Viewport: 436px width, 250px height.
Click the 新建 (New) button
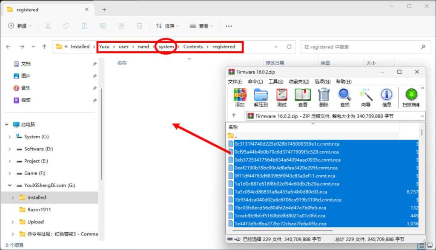click(20, 26)
